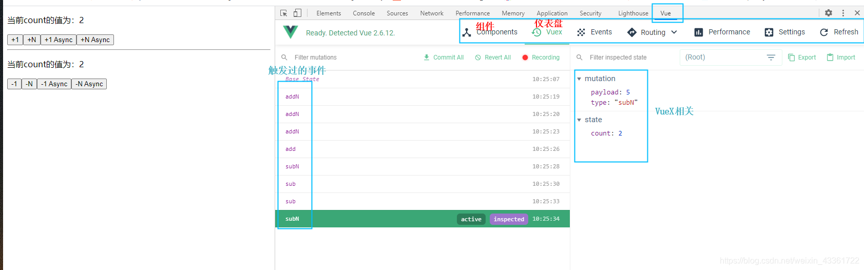This screenshot has width=864, height=270.
Task: Click the +N Async button
Action: pyautogui.click(x=95, y=40)
